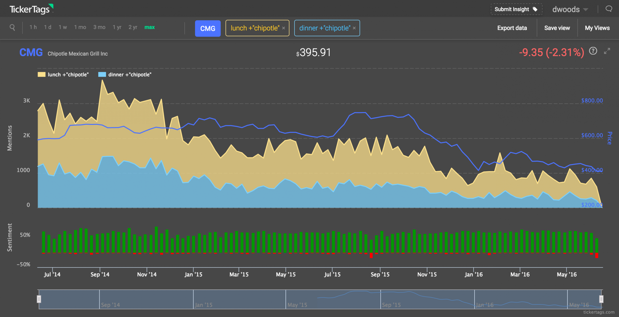The width and height of the screenshot is (619, 317).
Task: Click the navigator at Sep '15
Action: (x=391, y=305)
